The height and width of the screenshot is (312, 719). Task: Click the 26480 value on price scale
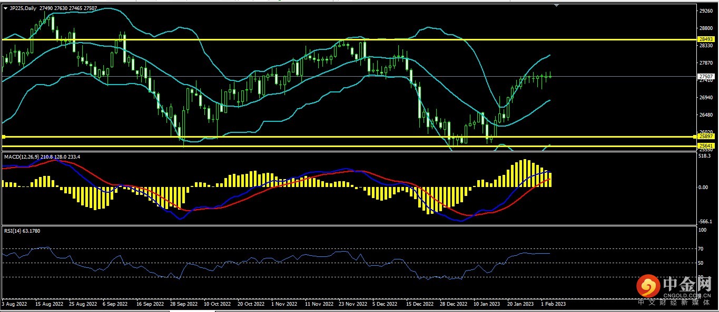click(x=705, y=115)
